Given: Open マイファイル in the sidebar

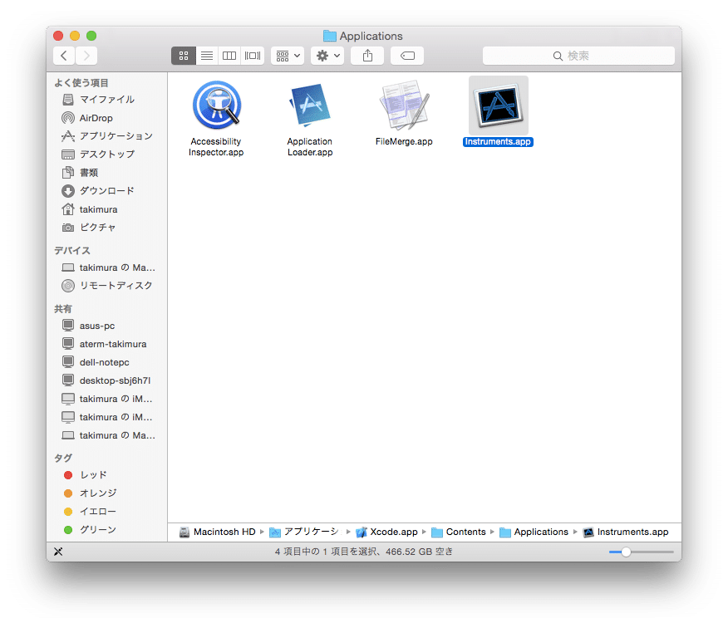Looking at the screenshot, I should click(x=106, y=100).
